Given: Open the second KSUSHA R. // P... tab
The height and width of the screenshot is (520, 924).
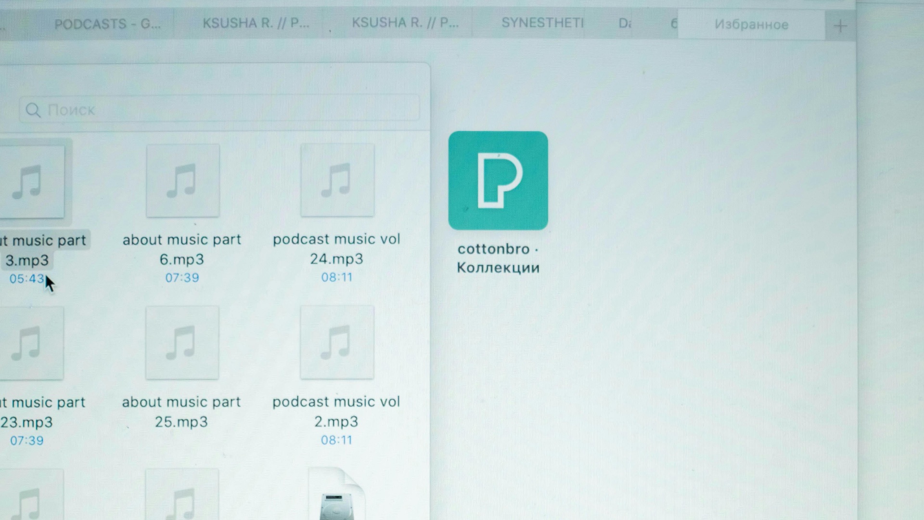Looking at the screenshot, I should [x=405, y=23].
